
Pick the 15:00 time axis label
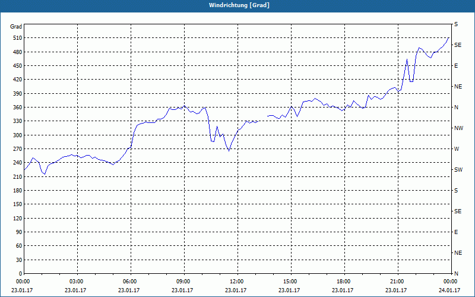point(291,282)
